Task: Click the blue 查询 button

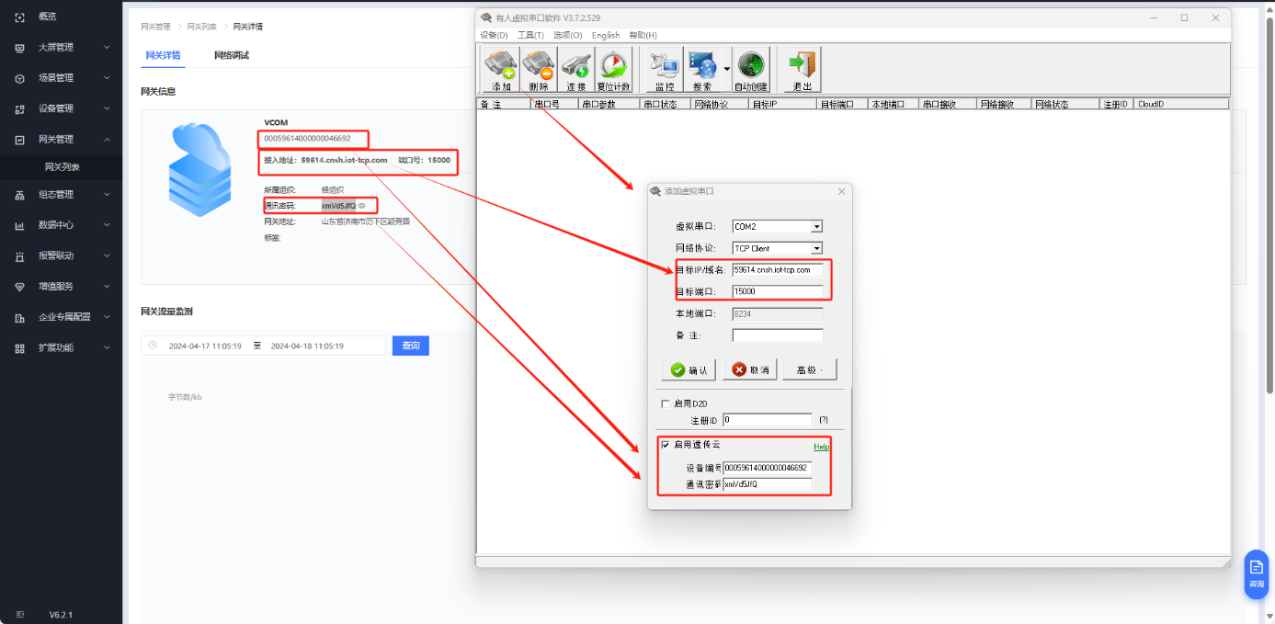Action: tap(410, 346)
